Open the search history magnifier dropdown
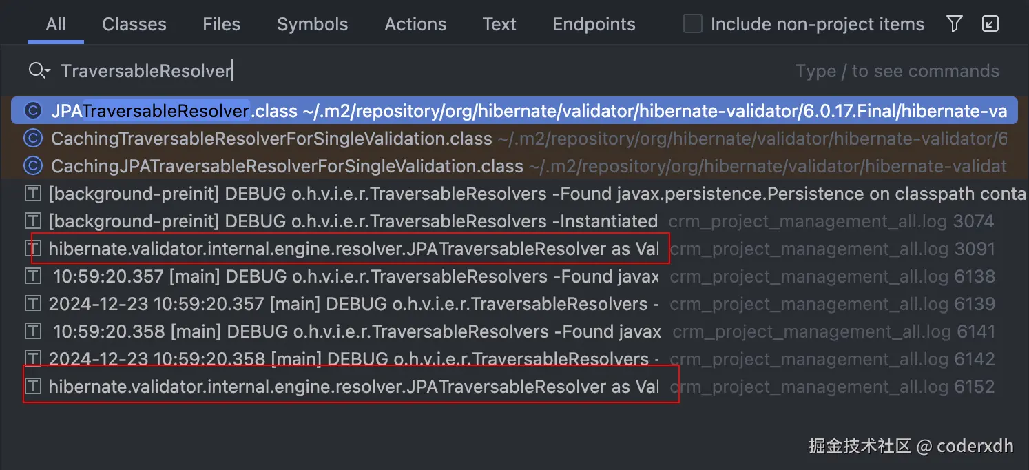The height and width of the screenshot is (470, 1029). 39,70
